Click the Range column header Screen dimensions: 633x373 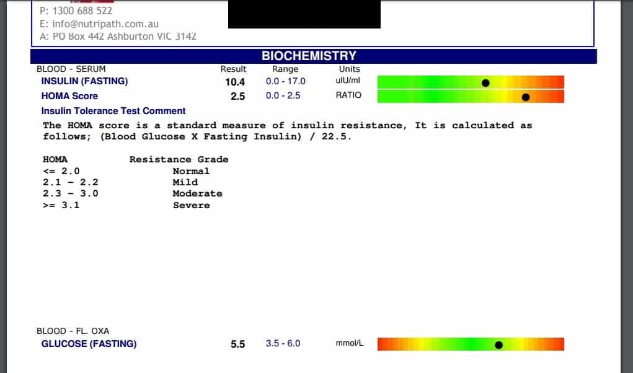(285, 69)
